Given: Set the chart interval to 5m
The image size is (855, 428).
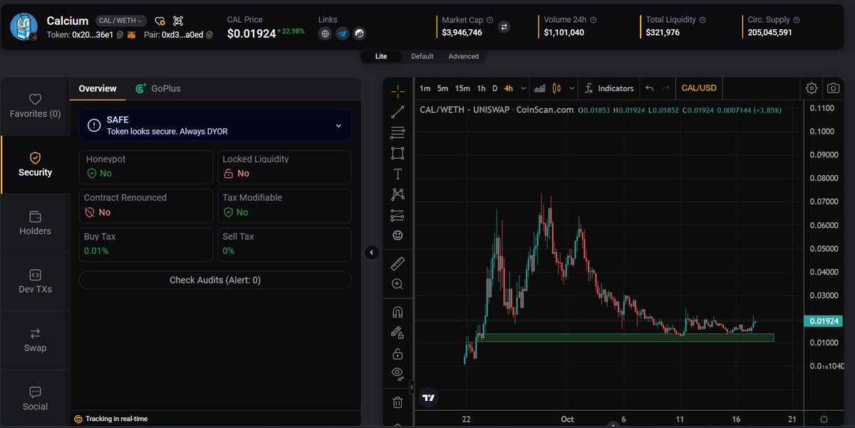Looking at the screenshot, I should (x=442, y=88).
